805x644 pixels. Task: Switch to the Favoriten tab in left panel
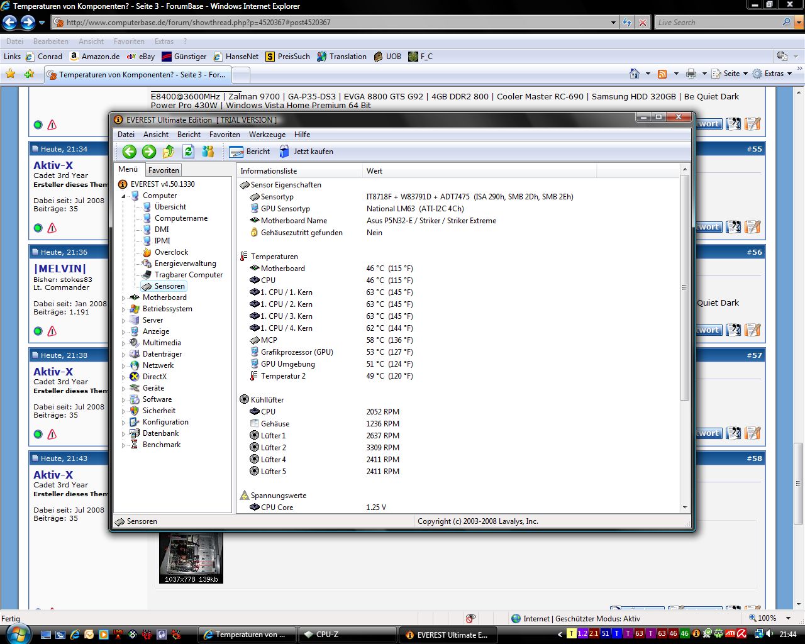tap(164, 170)
